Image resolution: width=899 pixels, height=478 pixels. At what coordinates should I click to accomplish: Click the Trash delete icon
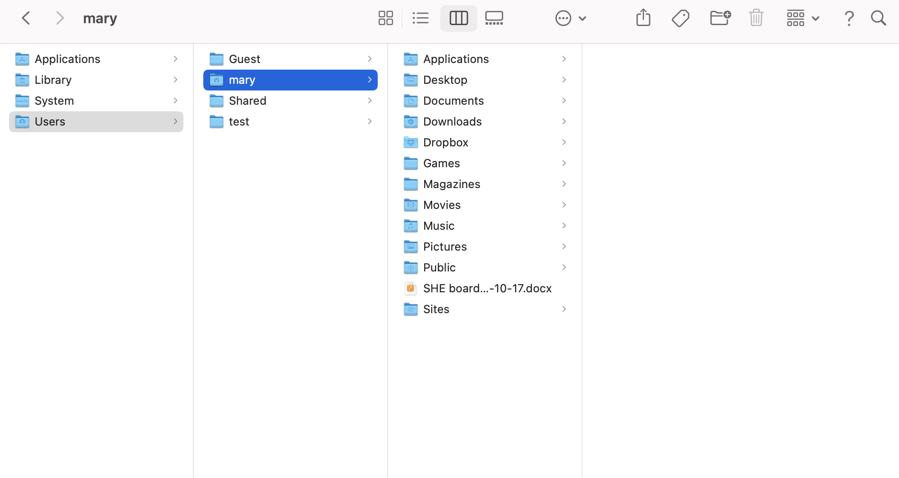click(756, 18)
